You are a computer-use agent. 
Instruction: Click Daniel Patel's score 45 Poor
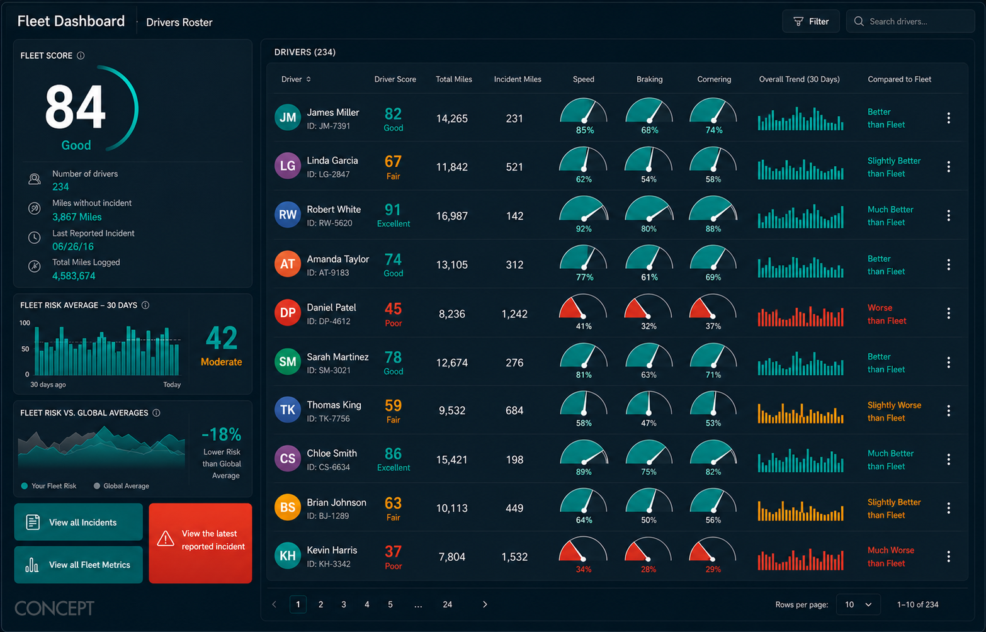click(x=394, y=314)
